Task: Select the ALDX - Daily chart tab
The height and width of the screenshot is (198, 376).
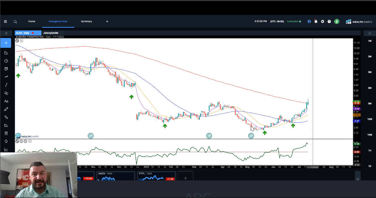Action: point(28,33)
